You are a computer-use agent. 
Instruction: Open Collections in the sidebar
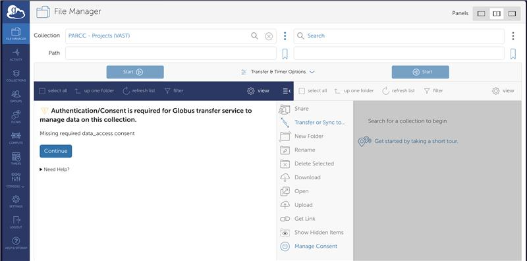(15, 76)
